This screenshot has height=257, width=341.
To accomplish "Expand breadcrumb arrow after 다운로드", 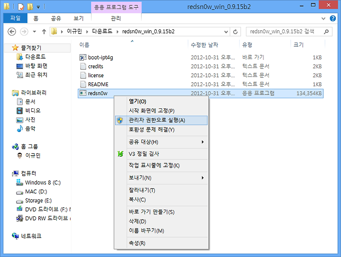I will 117,32.
